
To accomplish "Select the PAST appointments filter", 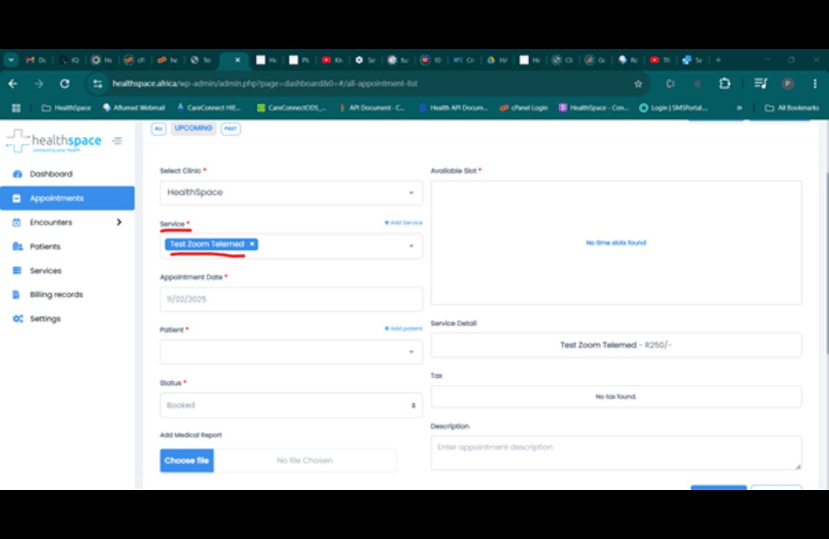I will (x=231, y=129).
